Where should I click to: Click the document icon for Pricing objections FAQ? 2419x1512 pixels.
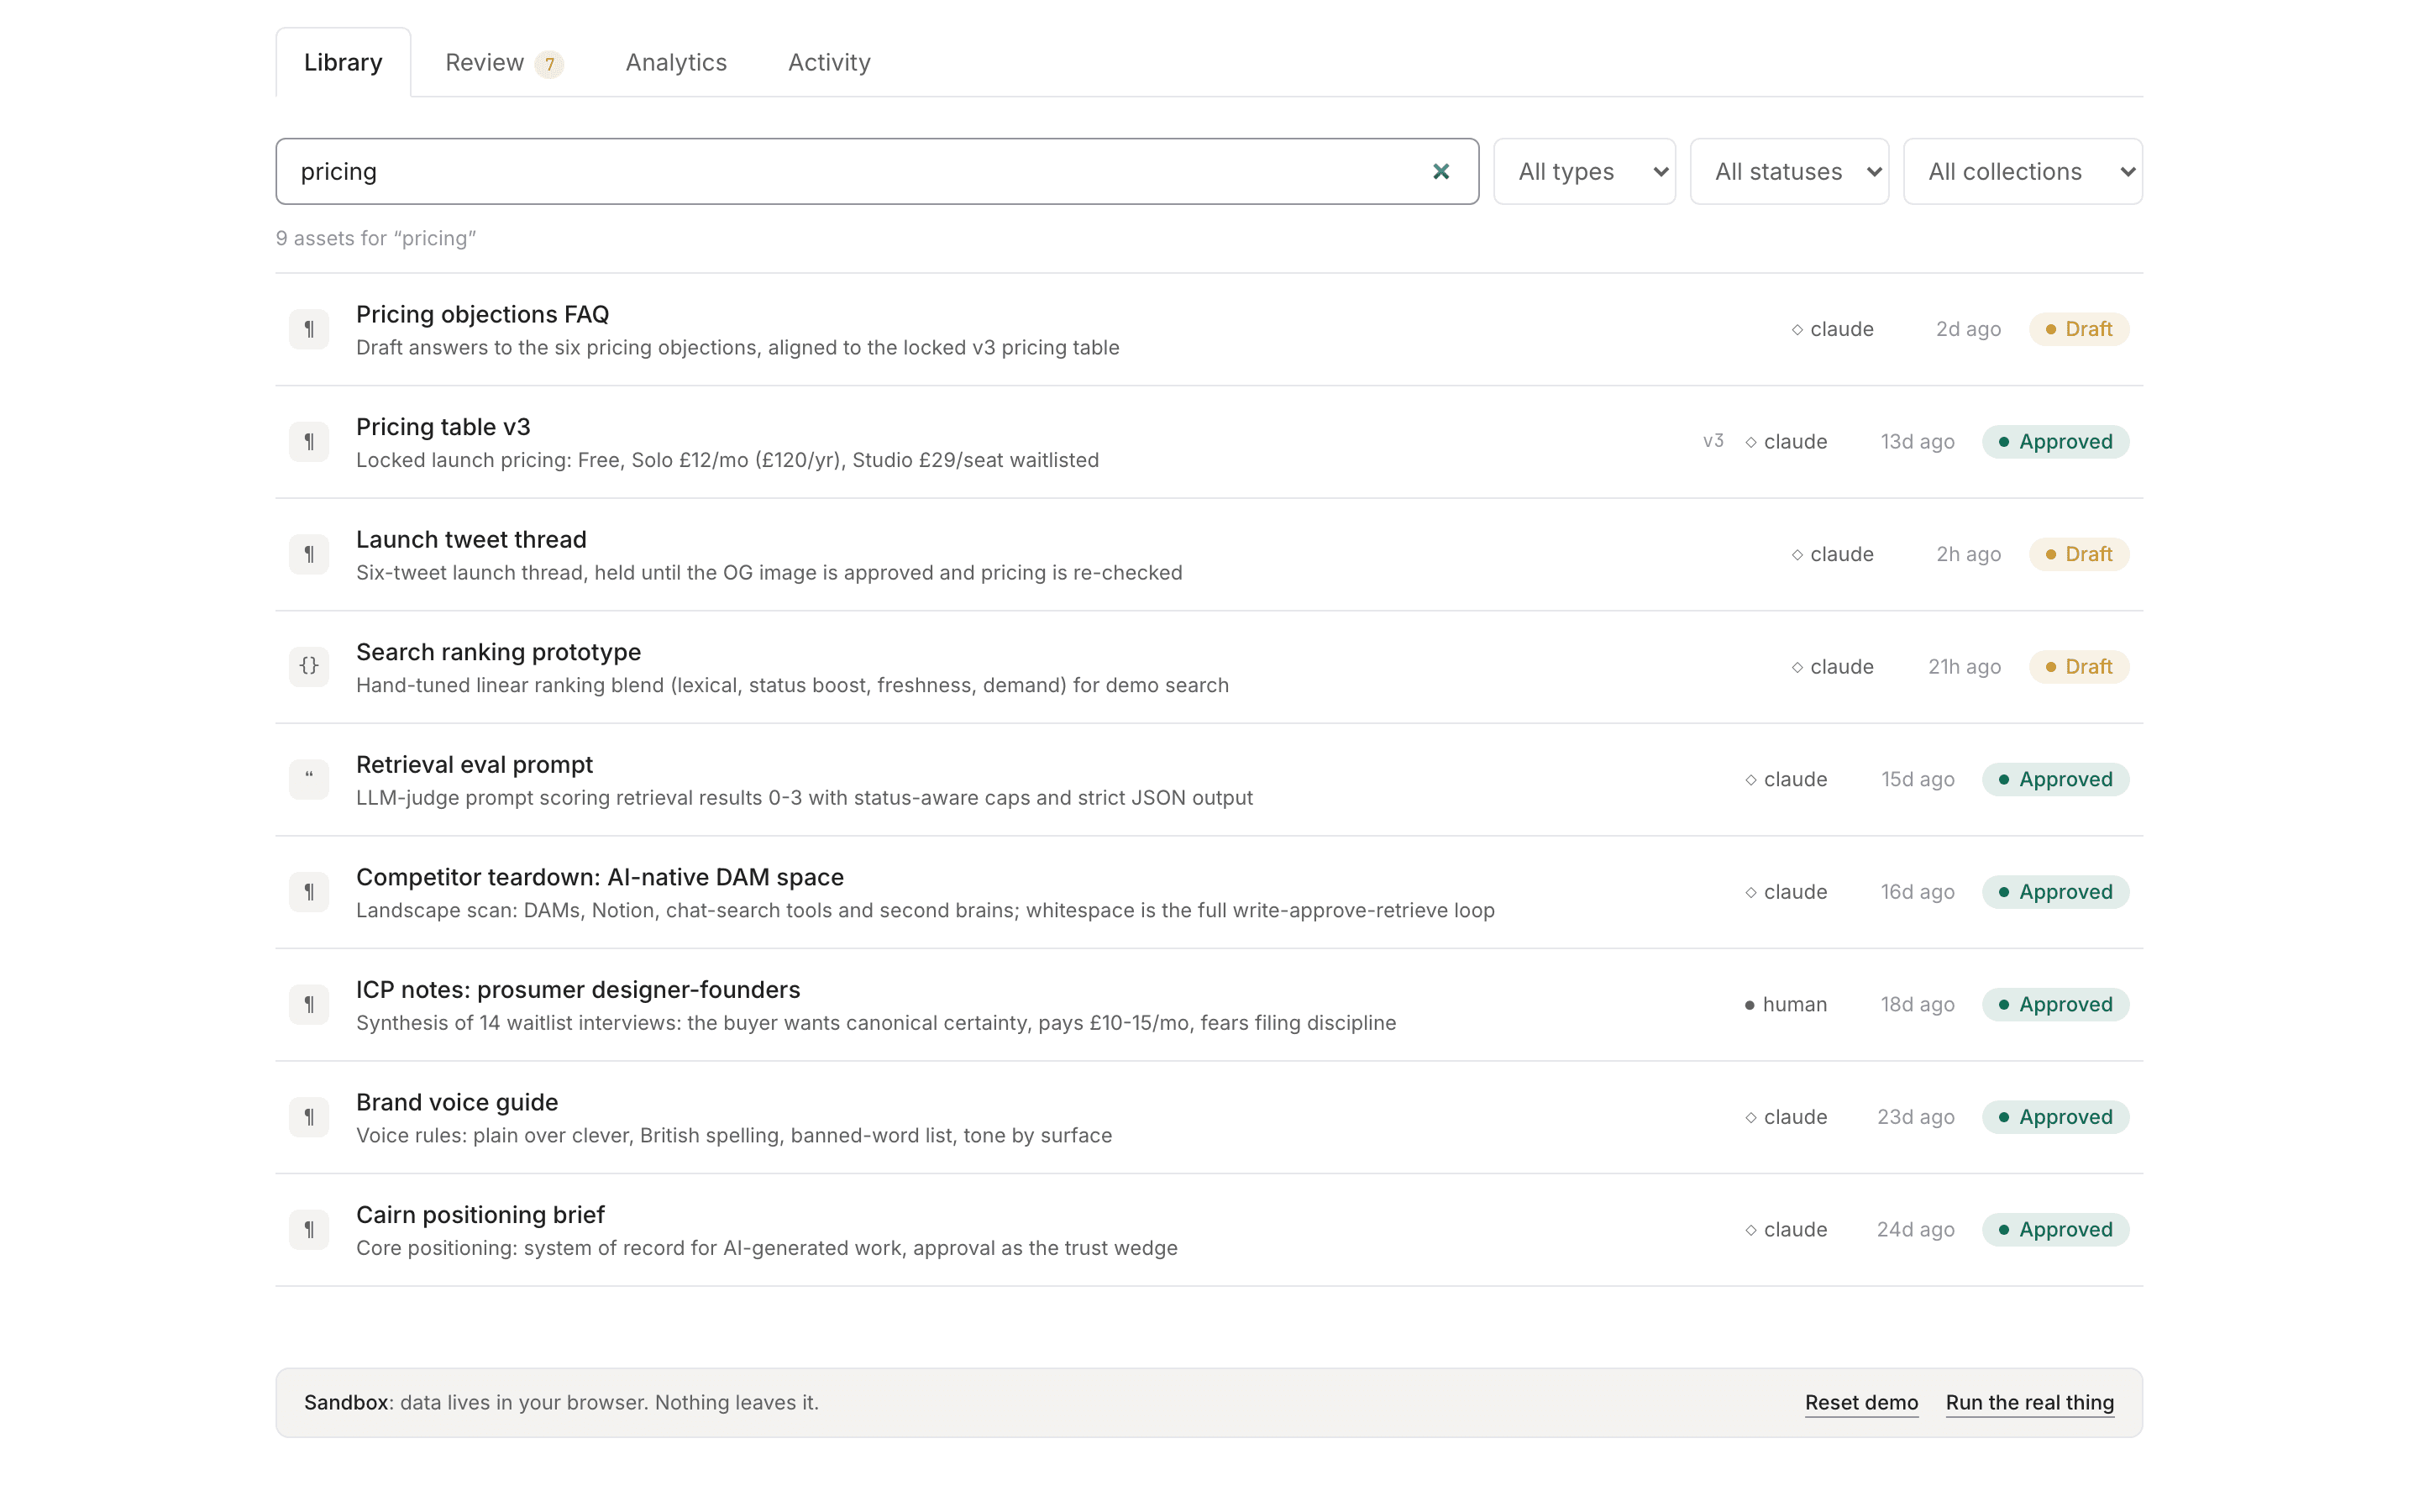click(309, 329)
